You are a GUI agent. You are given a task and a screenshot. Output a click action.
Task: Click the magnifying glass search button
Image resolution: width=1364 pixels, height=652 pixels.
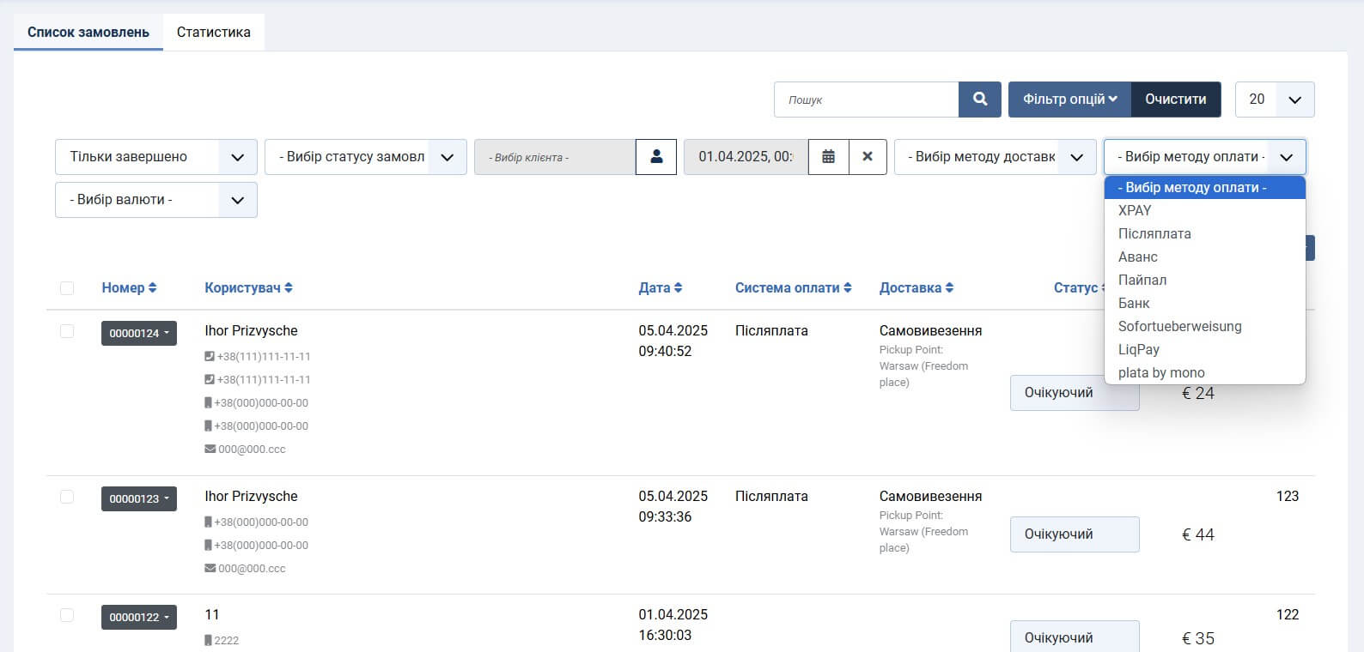pos(979,100)
